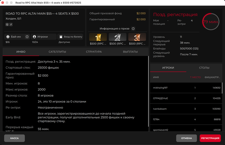Sort by ФИШКИ/ПР... column header
Screen dimensions: 225x145
(x=212, y=77)
